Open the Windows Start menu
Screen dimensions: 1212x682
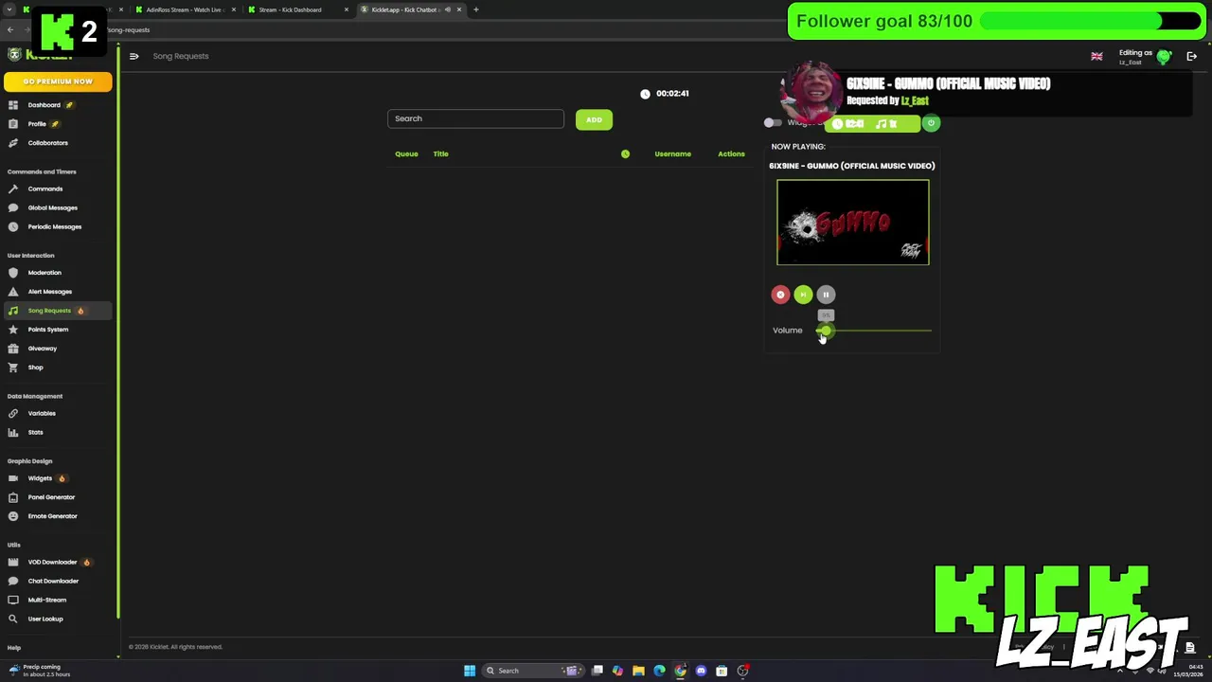click(470, 671)
